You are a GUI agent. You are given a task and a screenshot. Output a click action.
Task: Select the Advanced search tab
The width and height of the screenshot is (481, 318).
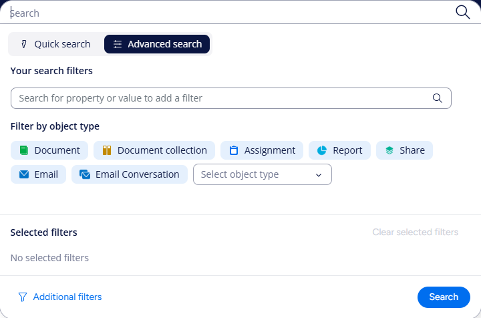click(157, 44)
